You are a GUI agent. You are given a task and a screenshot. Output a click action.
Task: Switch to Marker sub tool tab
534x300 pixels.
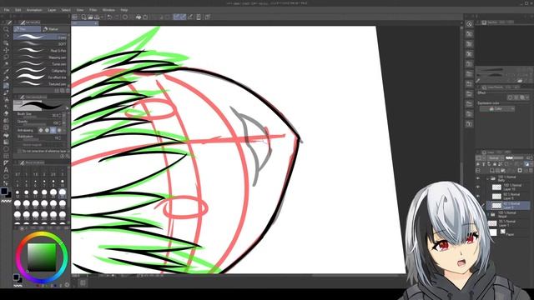point(54,29)
